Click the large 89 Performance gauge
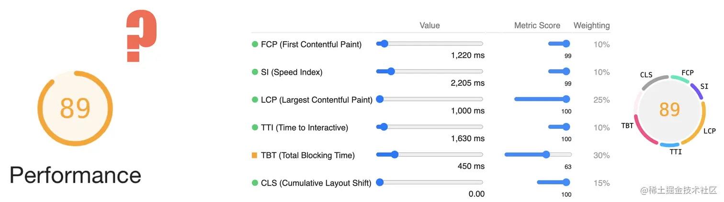Viewport: 724px width, 202px height. [x=75, y=109]
